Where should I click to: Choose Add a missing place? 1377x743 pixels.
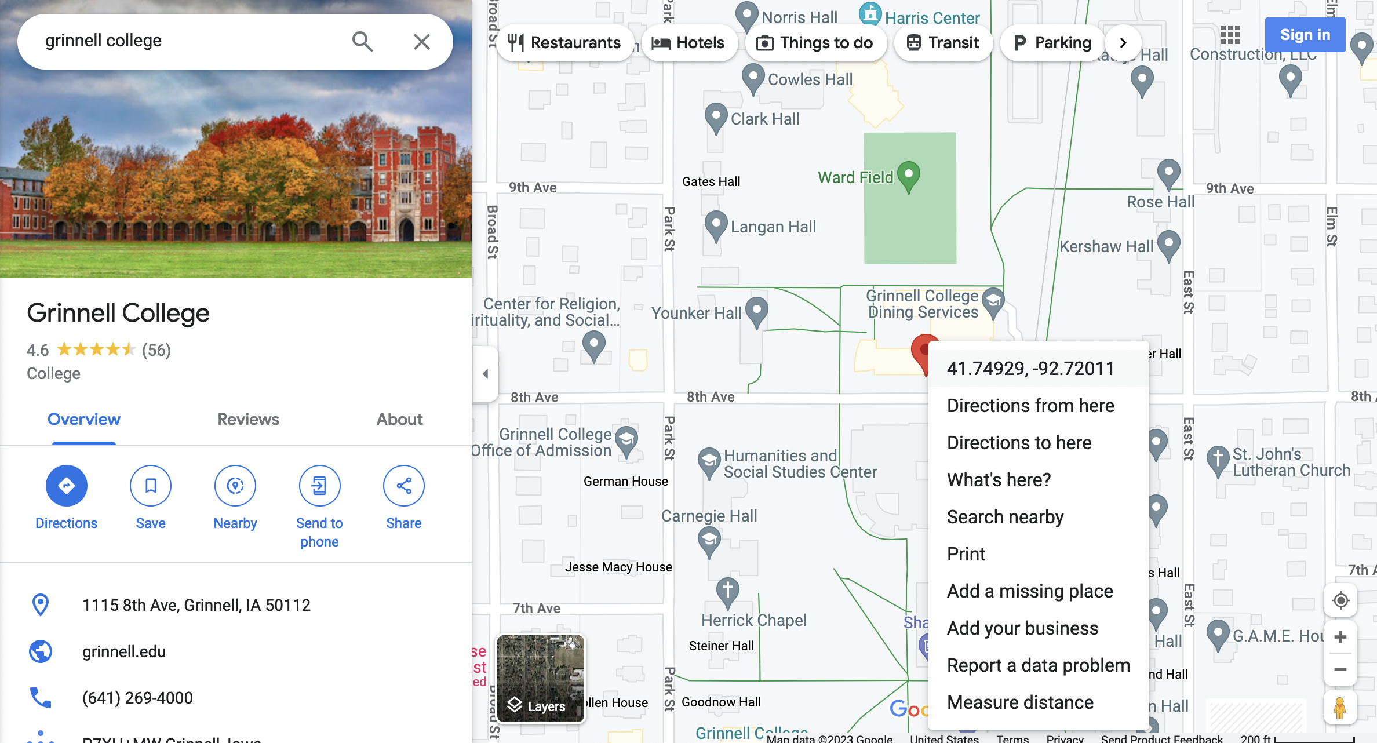(x=1038, y=591)
